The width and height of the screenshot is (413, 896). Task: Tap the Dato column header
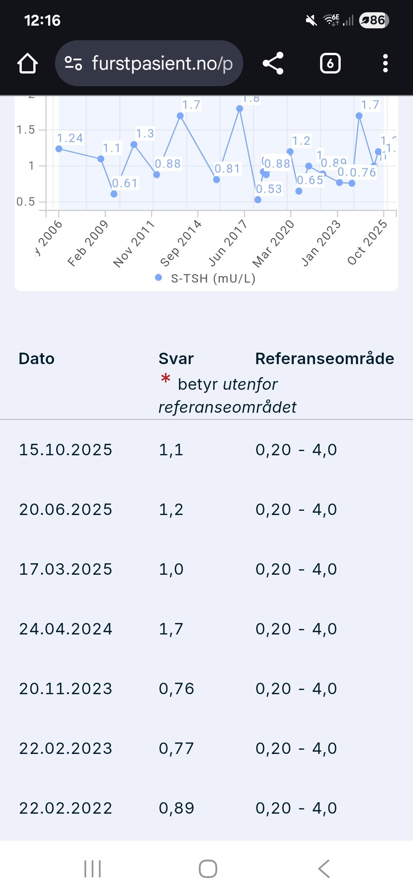(x=37, y=359)
